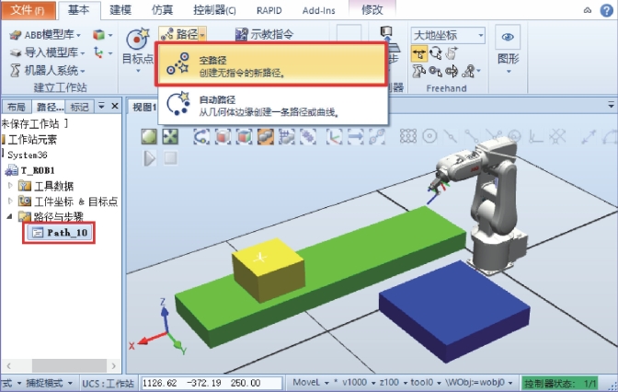
Task: Toggle the freehand Move tool
Action: click(419, 53)
